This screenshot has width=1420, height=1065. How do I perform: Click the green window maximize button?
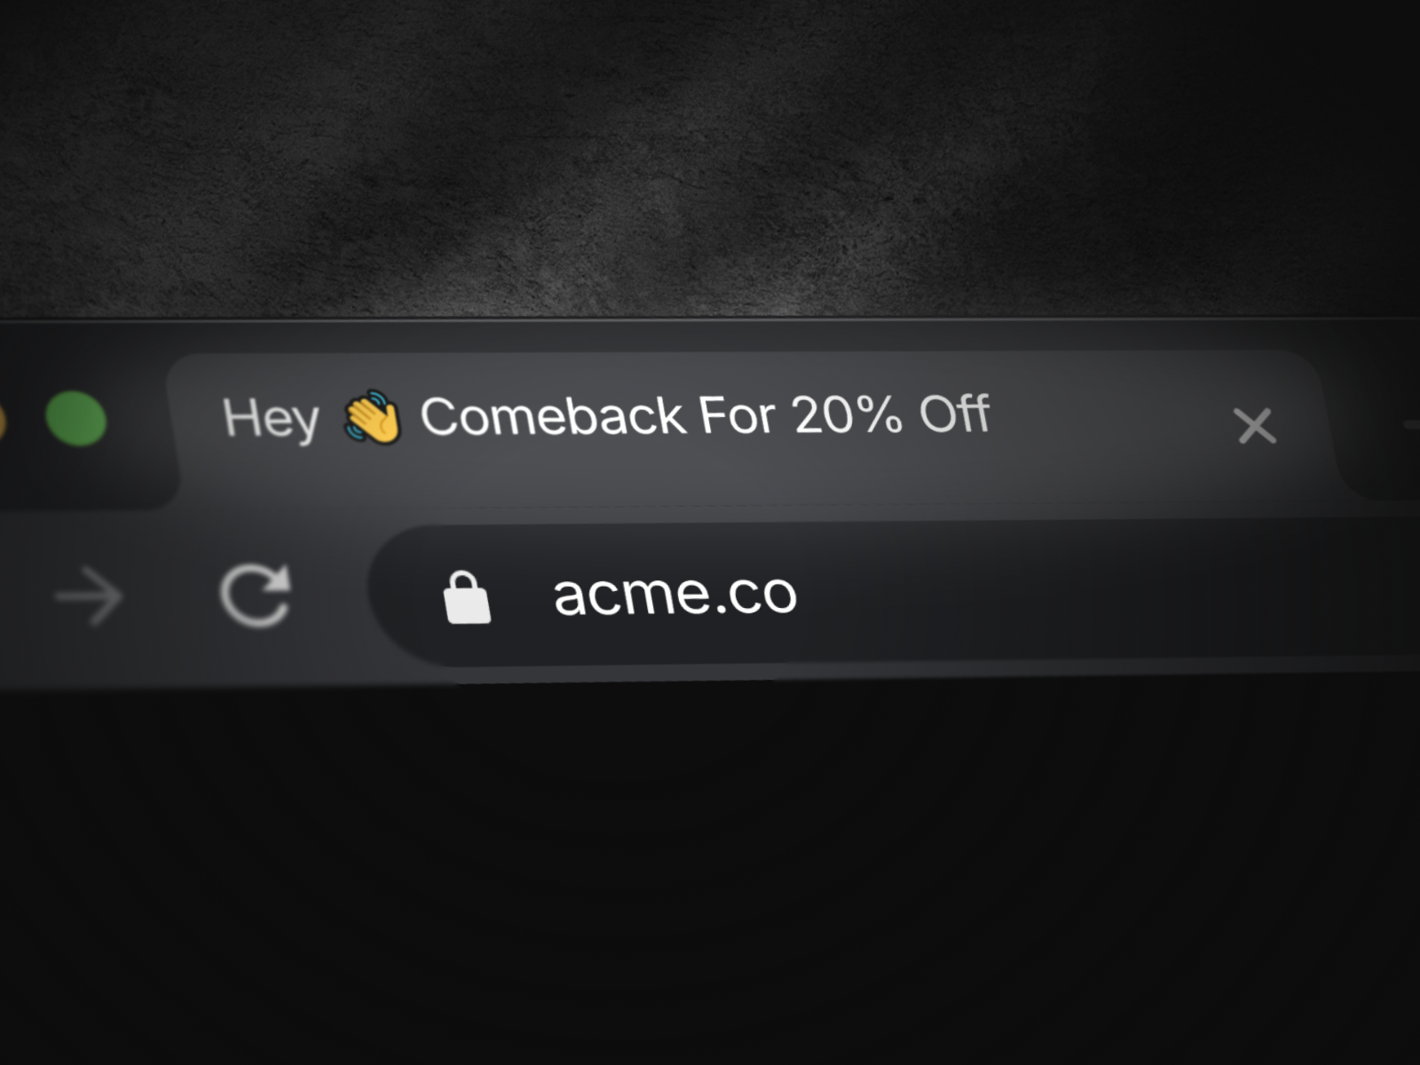(76, 419)
